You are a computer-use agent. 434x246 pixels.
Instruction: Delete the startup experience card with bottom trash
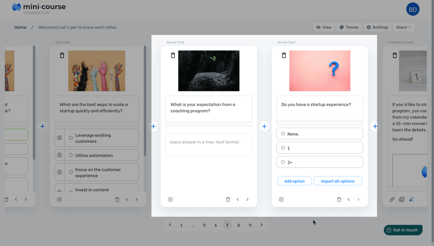[339, 199]
